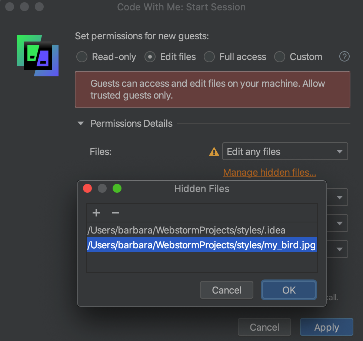Select the Read-only permission option
363x341 pixels.
(x=81, y=57)
